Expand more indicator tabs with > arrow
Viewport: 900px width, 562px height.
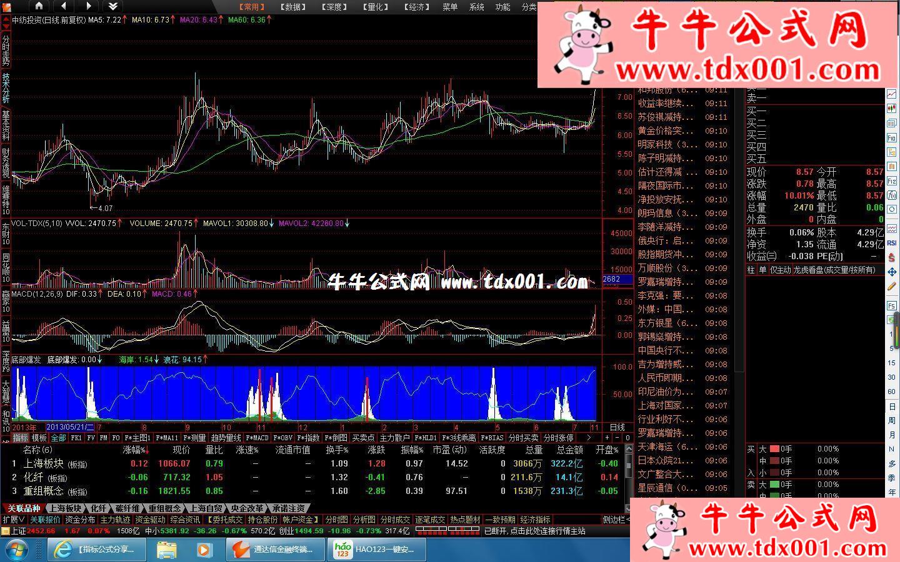(x=588, y=438)
